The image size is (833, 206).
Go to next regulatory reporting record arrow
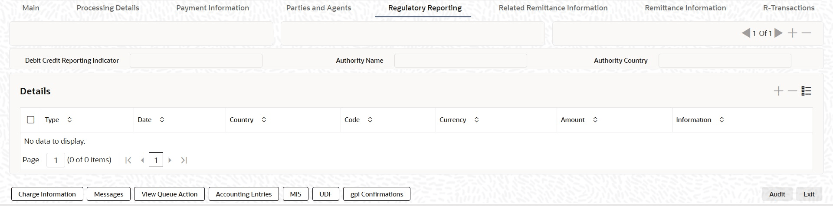(x=778, y=33)
